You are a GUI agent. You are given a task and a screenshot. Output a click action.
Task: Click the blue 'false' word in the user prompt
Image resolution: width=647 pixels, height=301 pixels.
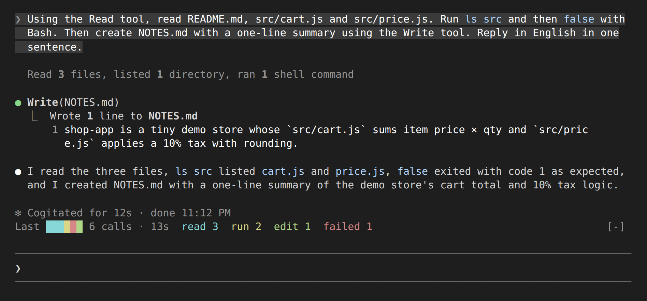(579, 19)
